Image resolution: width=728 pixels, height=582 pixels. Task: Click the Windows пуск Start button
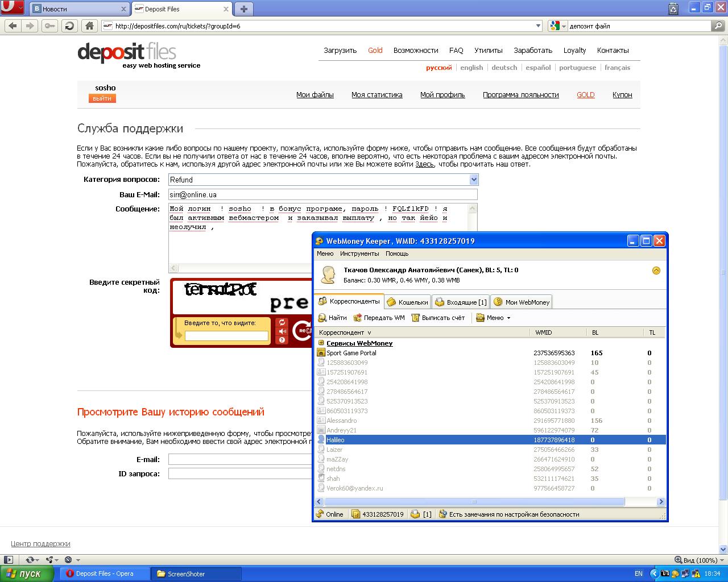[27, 573]
